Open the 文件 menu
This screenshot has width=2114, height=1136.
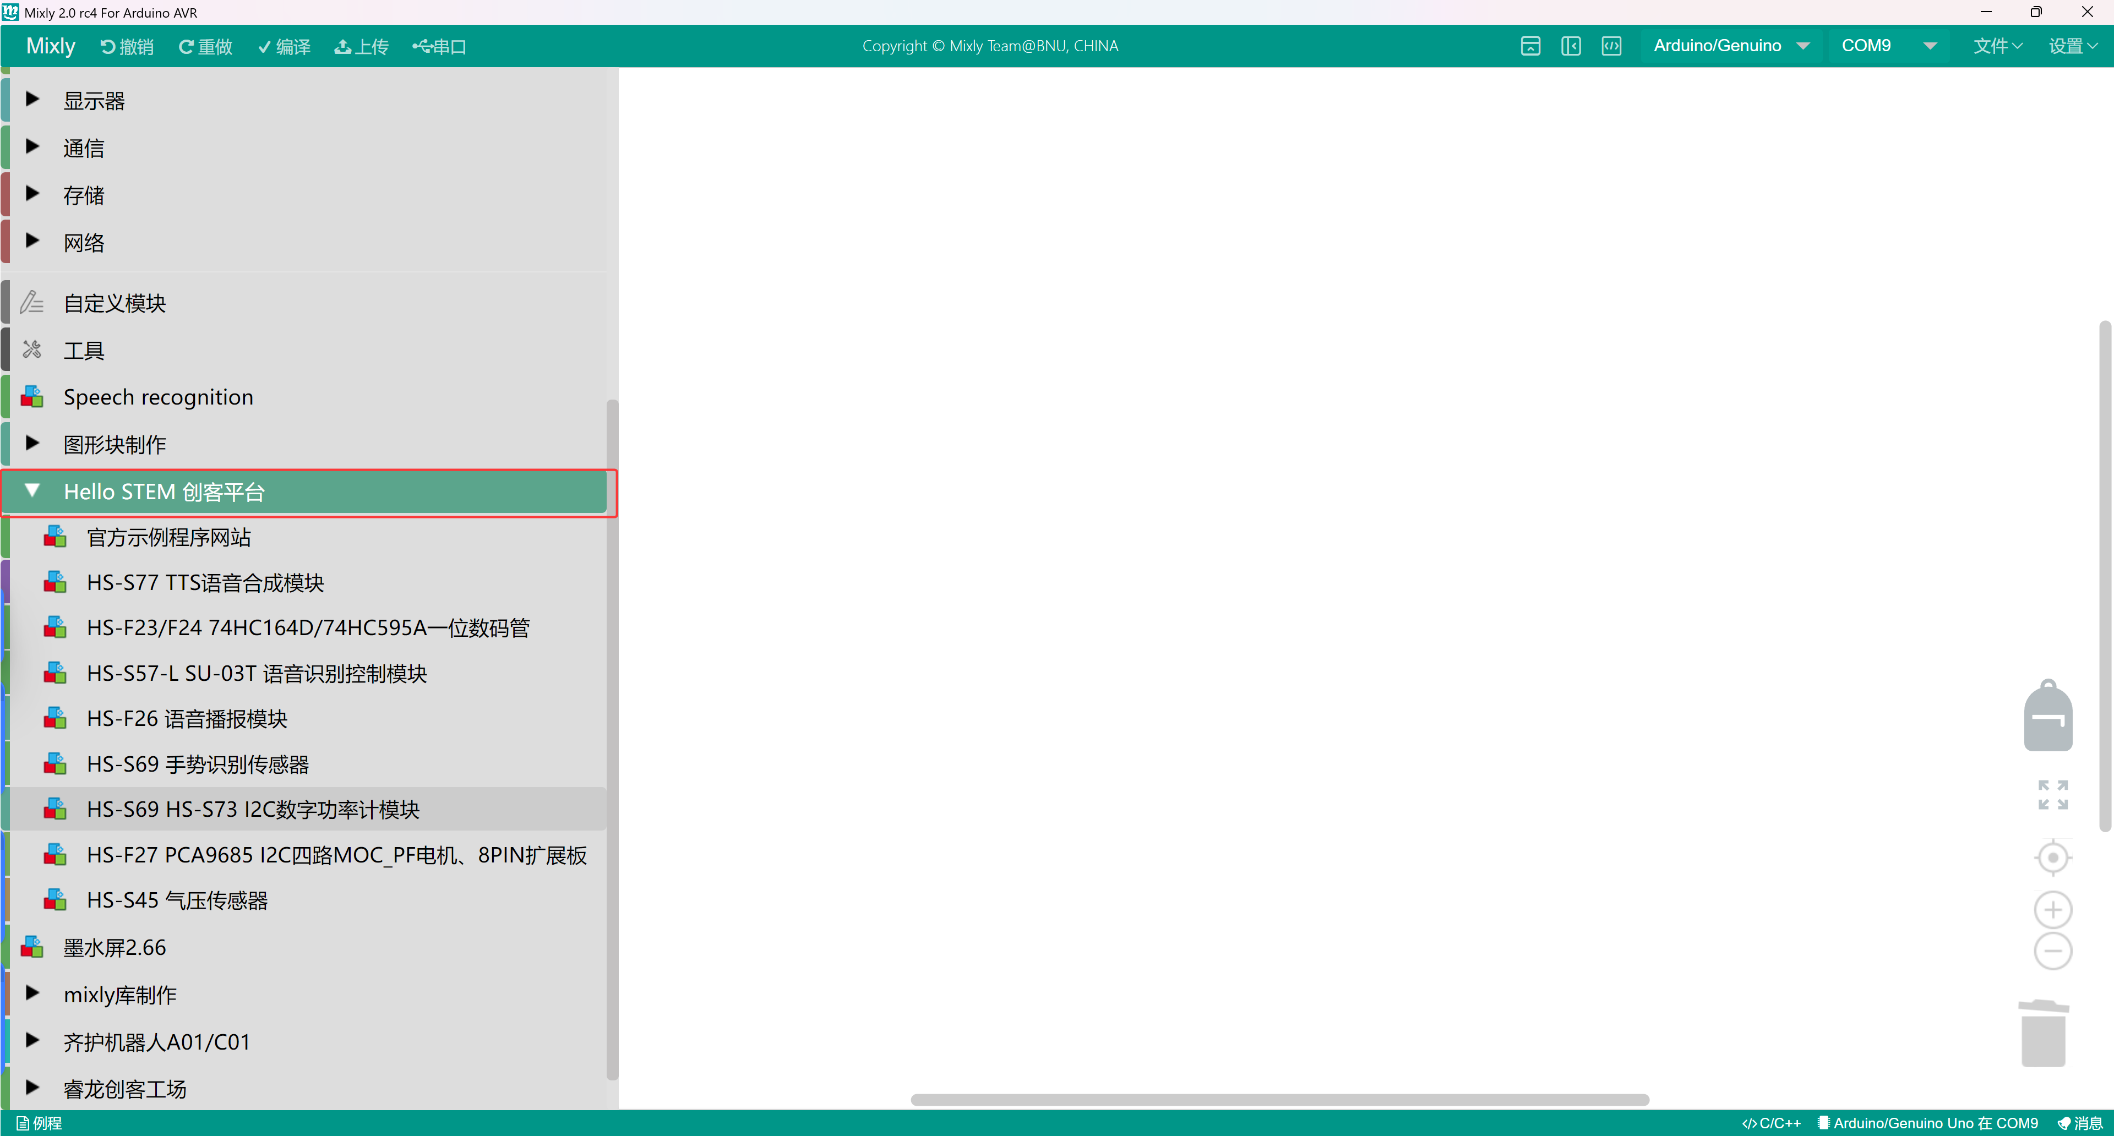(x=1997, y=46)
